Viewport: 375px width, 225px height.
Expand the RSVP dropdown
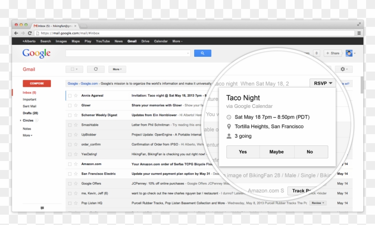click(323, 83)
